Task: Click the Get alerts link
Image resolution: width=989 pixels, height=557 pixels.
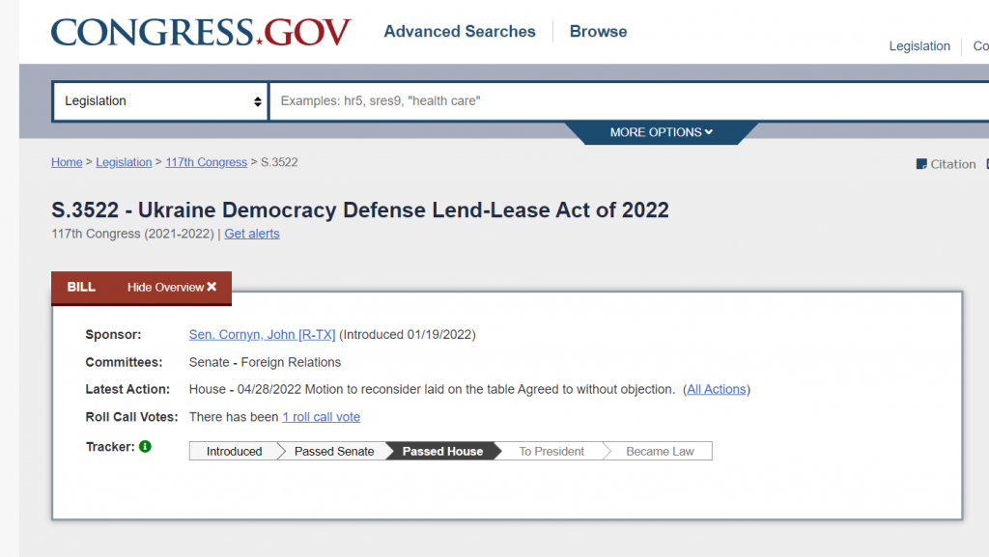Action: coord(252,234)
